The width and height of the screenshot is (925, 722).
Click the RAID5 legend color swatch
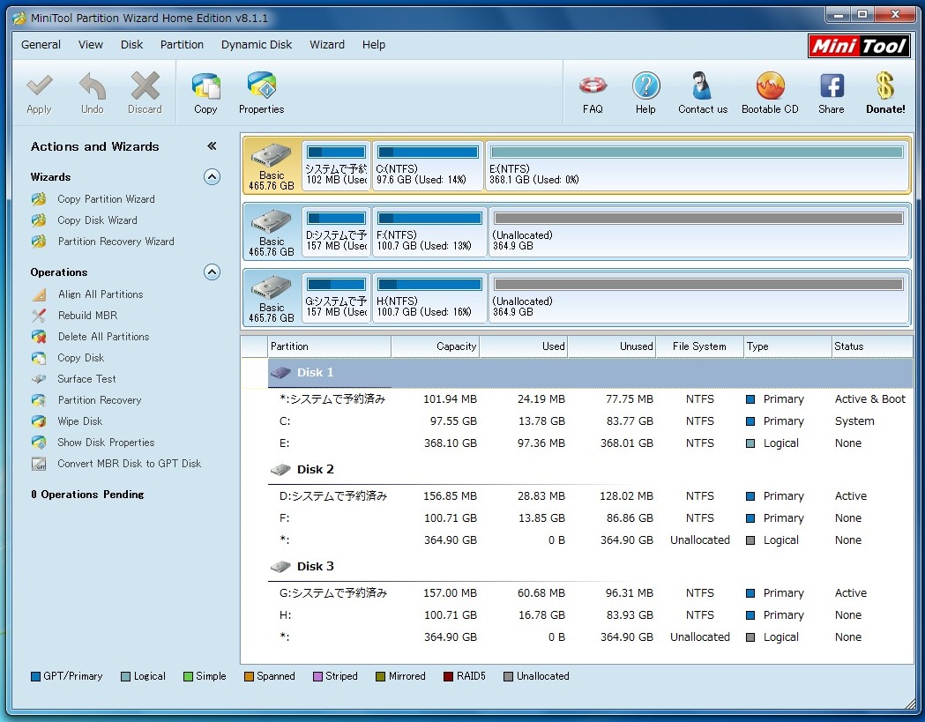click(448, 676)
